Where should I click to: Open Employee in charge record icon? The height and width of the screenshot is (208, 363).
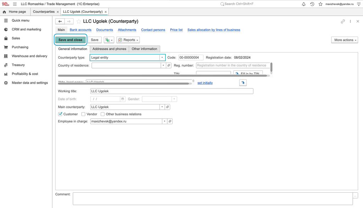[x=170, y=121]
